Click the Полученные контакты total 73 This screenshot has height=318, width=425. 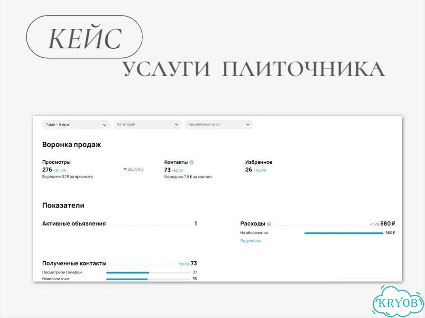(x=194, y=264)
